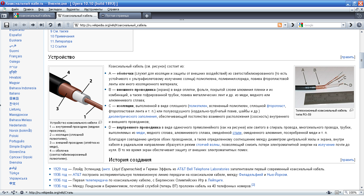Click the править link beside Устройство
Screen dimensions: 364x196
tap(348, 57)
